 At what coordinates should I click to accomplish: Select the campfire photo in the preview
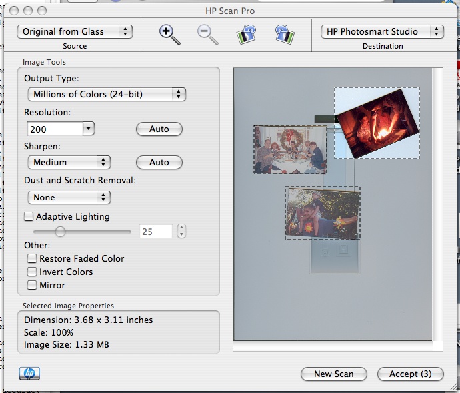coord(377,123)
